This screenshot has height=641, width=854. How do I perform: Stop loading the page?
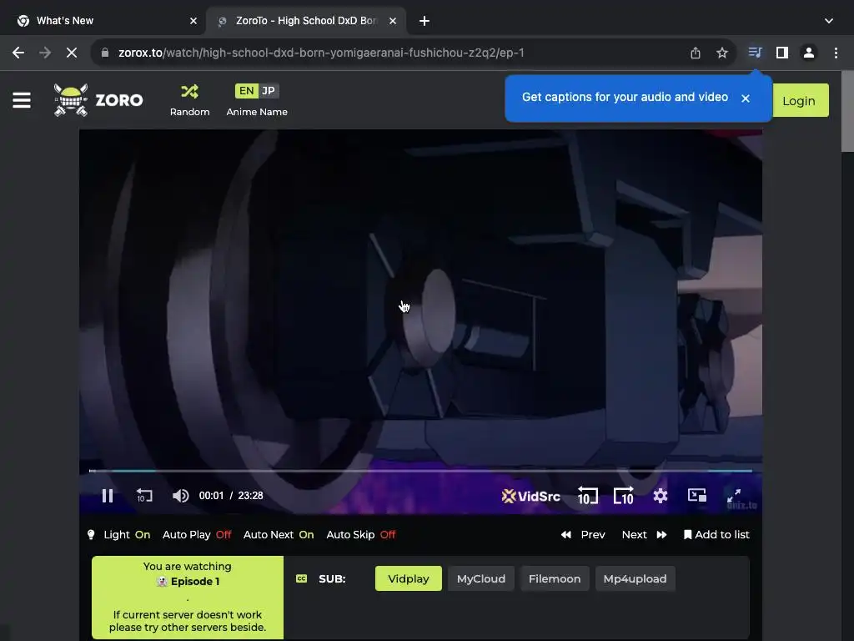72,53
